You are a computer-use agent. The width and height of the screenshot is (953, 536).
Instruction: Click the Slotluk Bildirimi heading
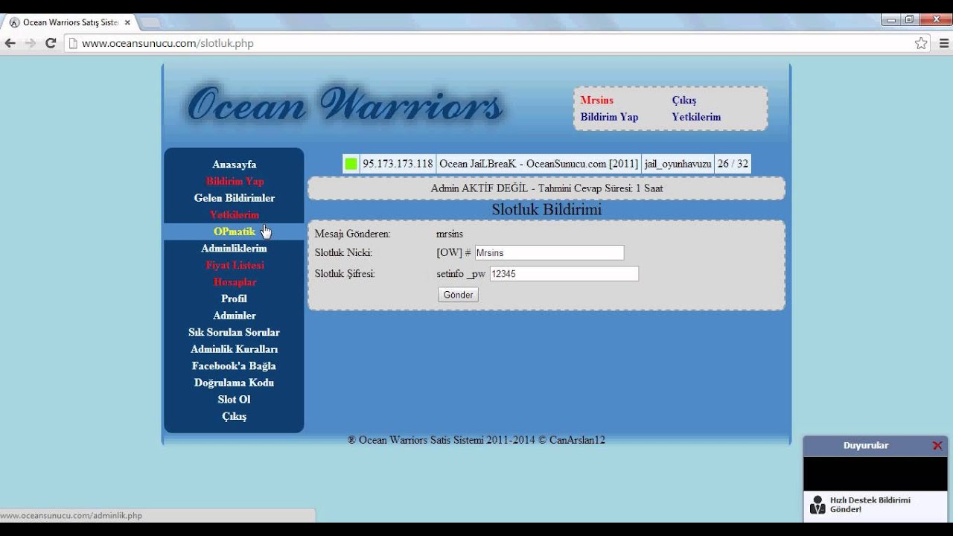(546, 210)
